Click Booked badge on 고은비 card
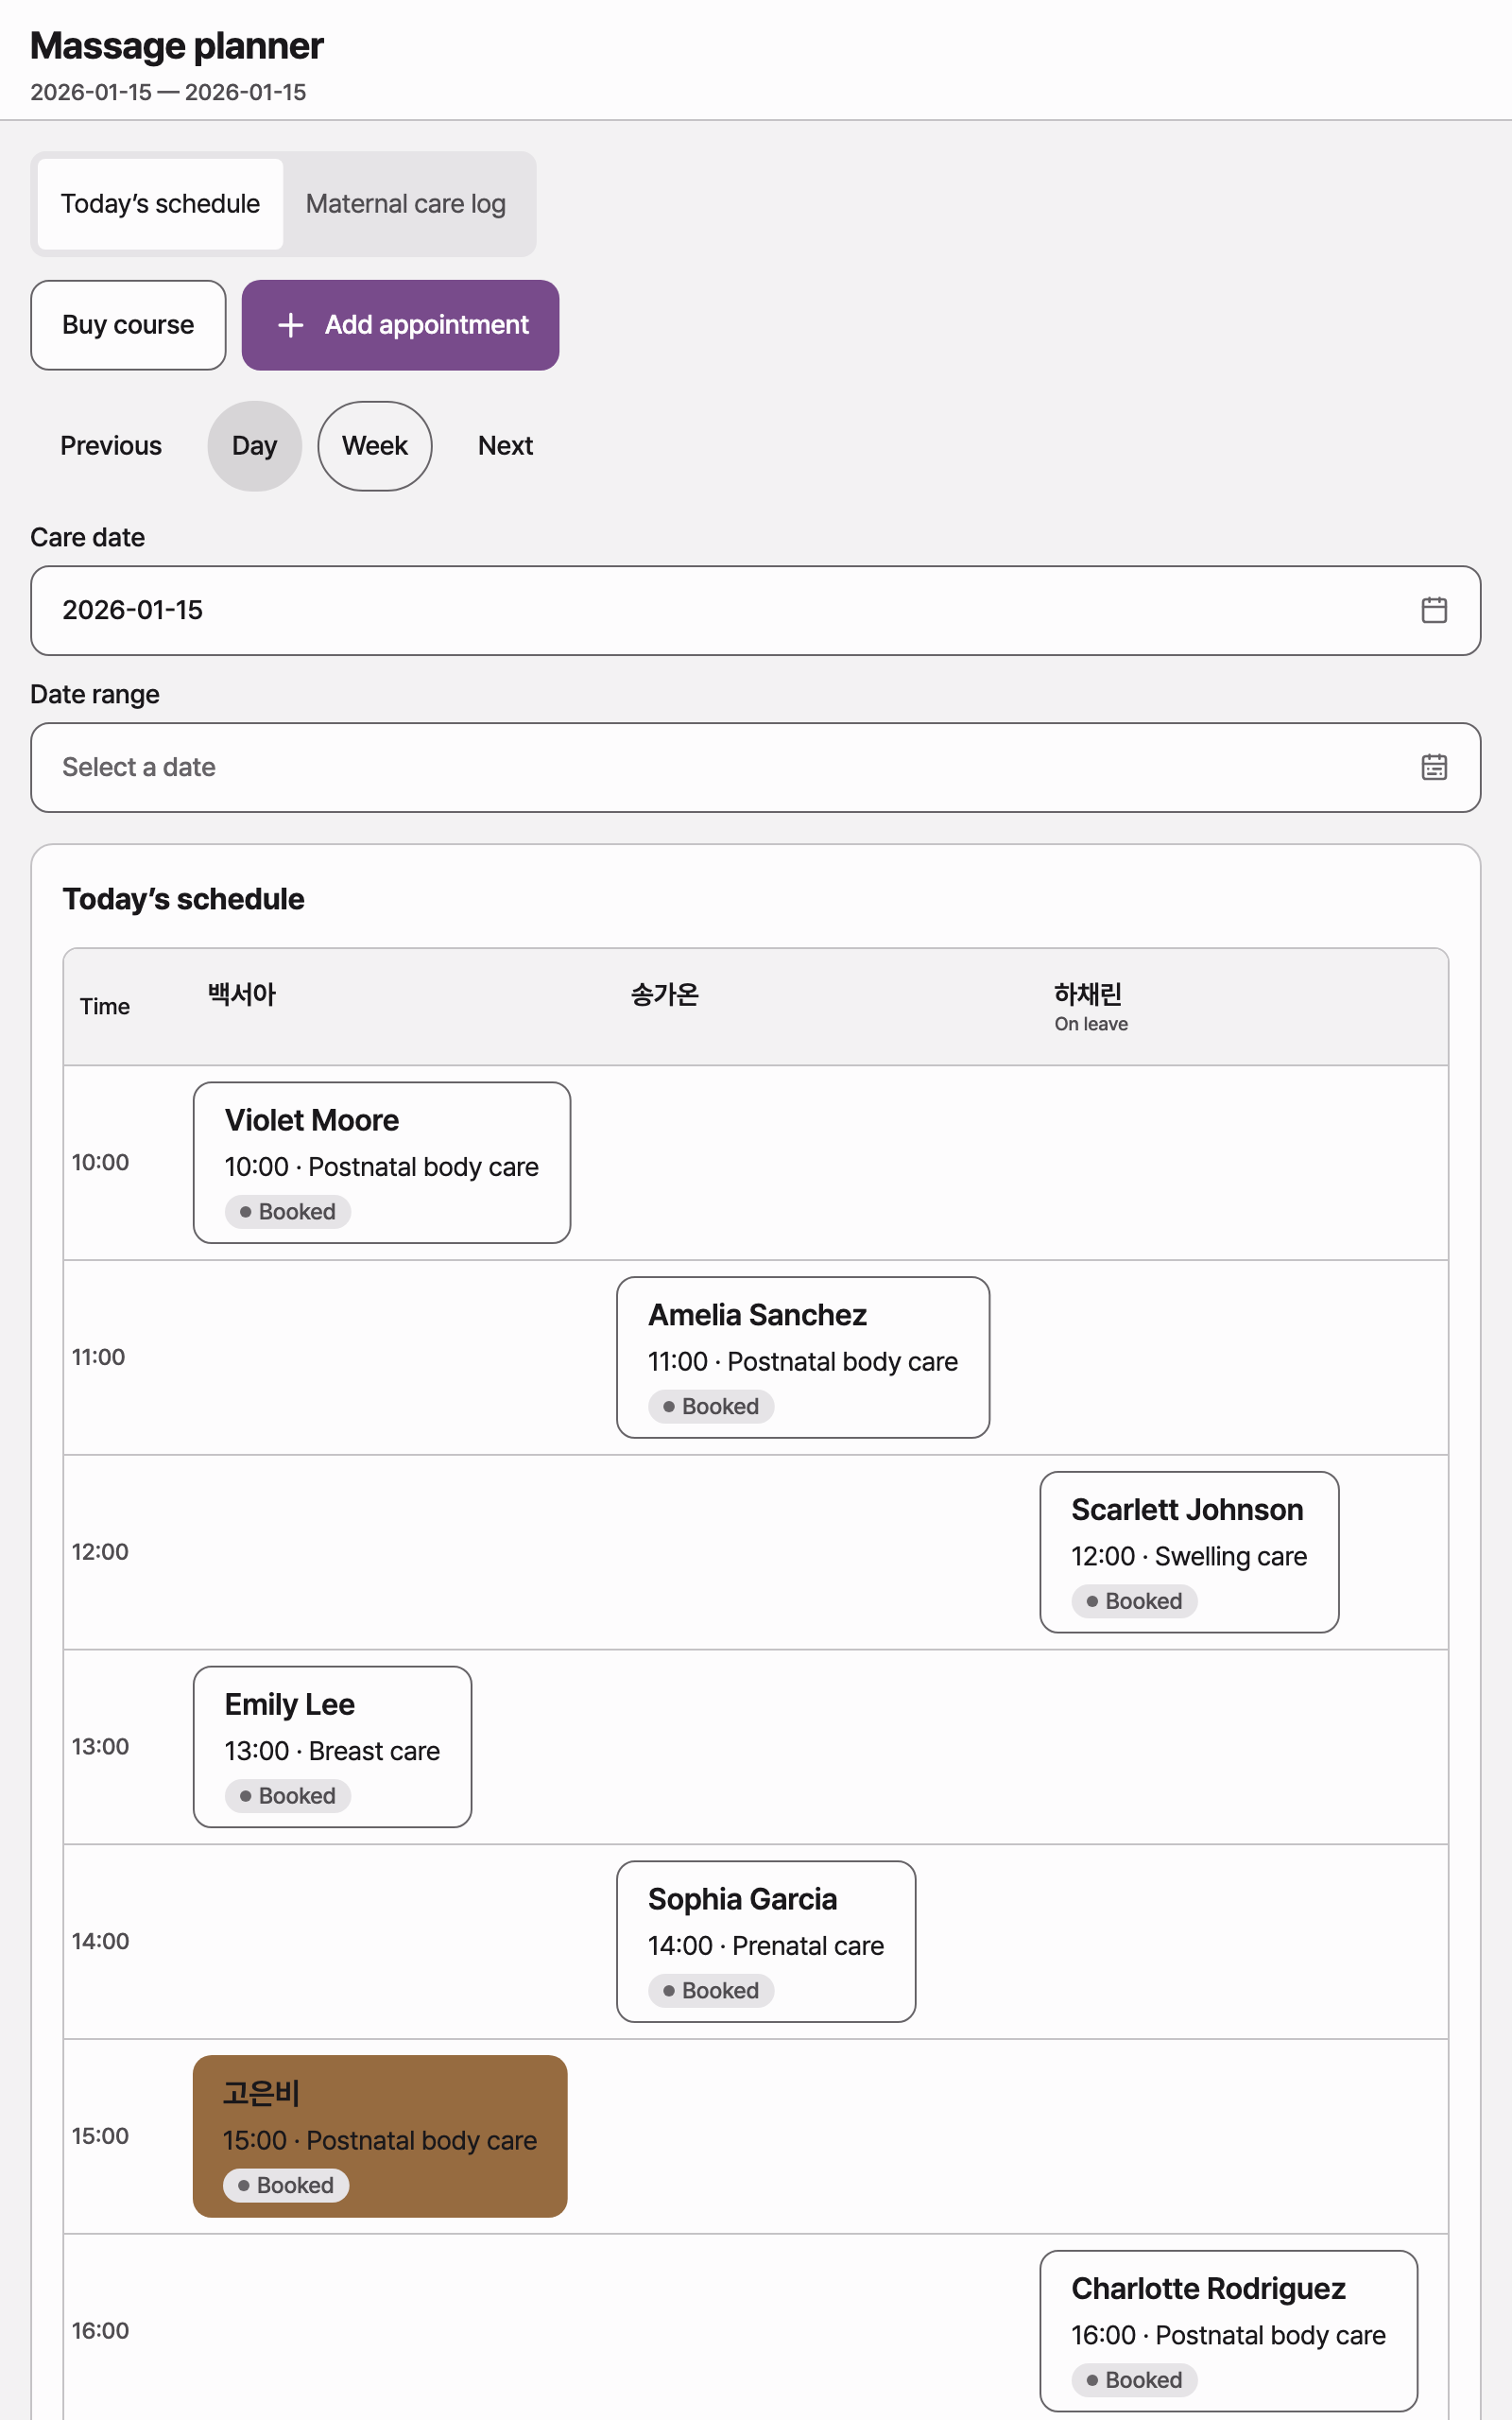This screenshot has width=1512, height=2420. point(286,2186)
